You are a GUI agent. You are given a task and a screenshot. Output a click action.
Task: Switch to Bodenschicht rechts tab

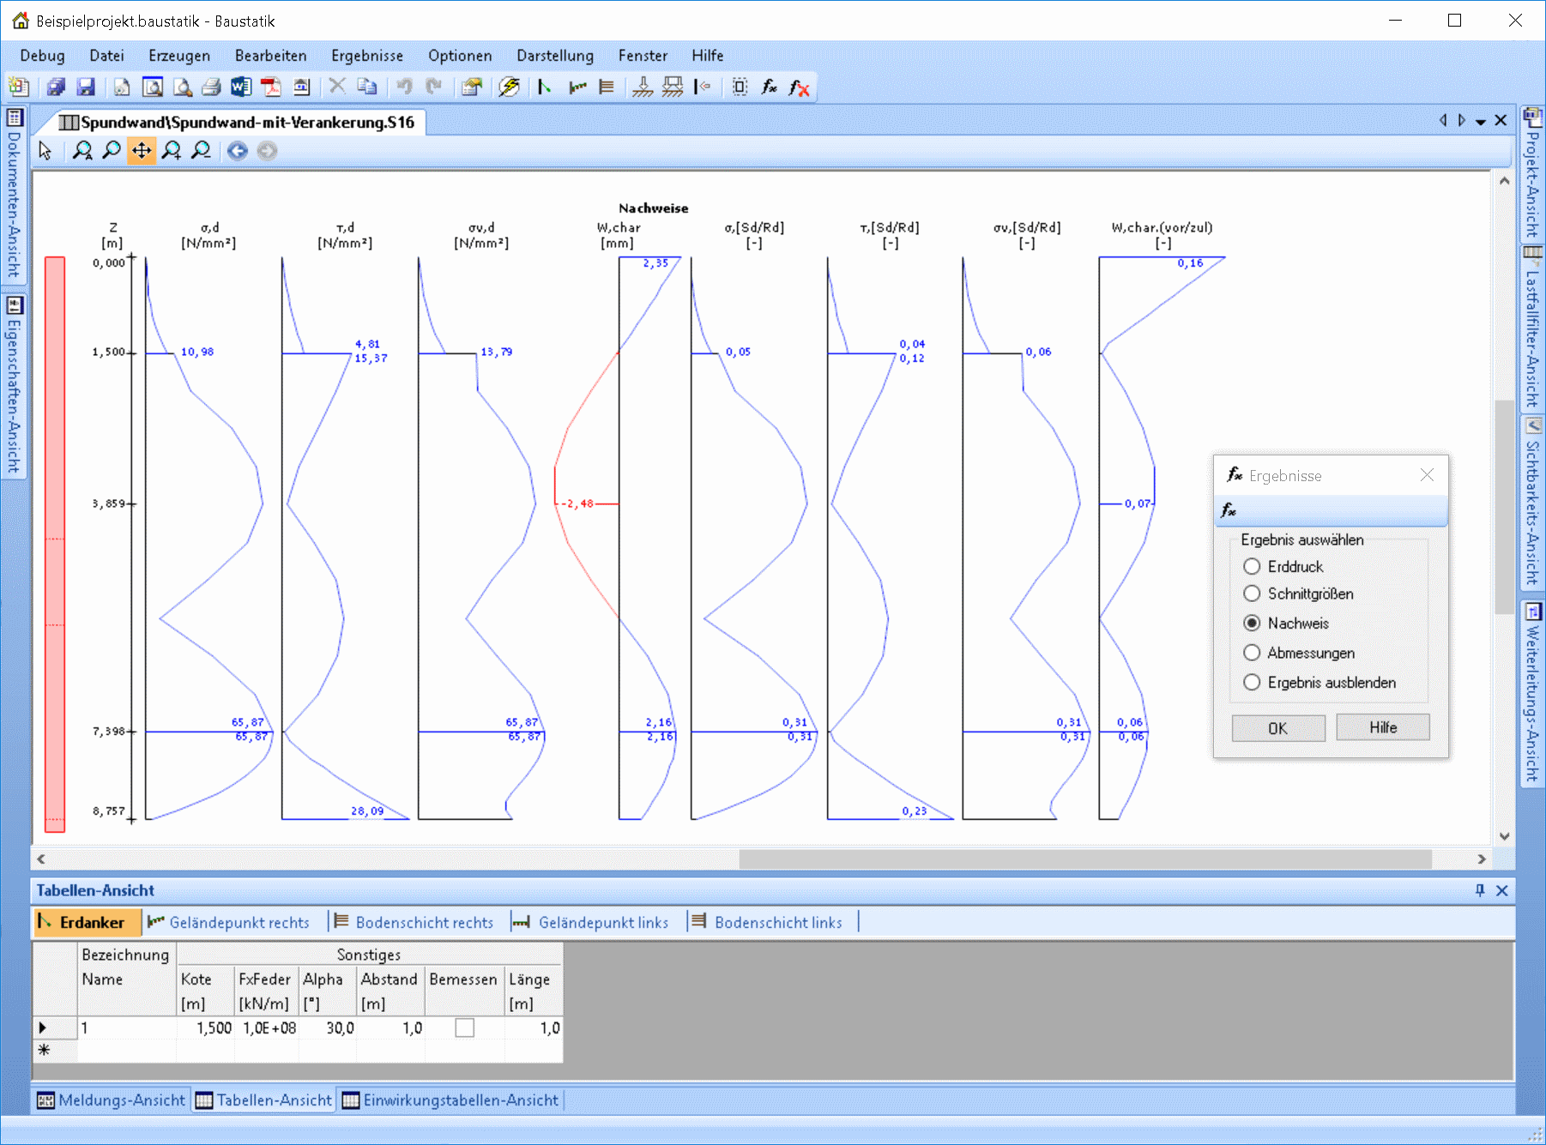point(414,922)
